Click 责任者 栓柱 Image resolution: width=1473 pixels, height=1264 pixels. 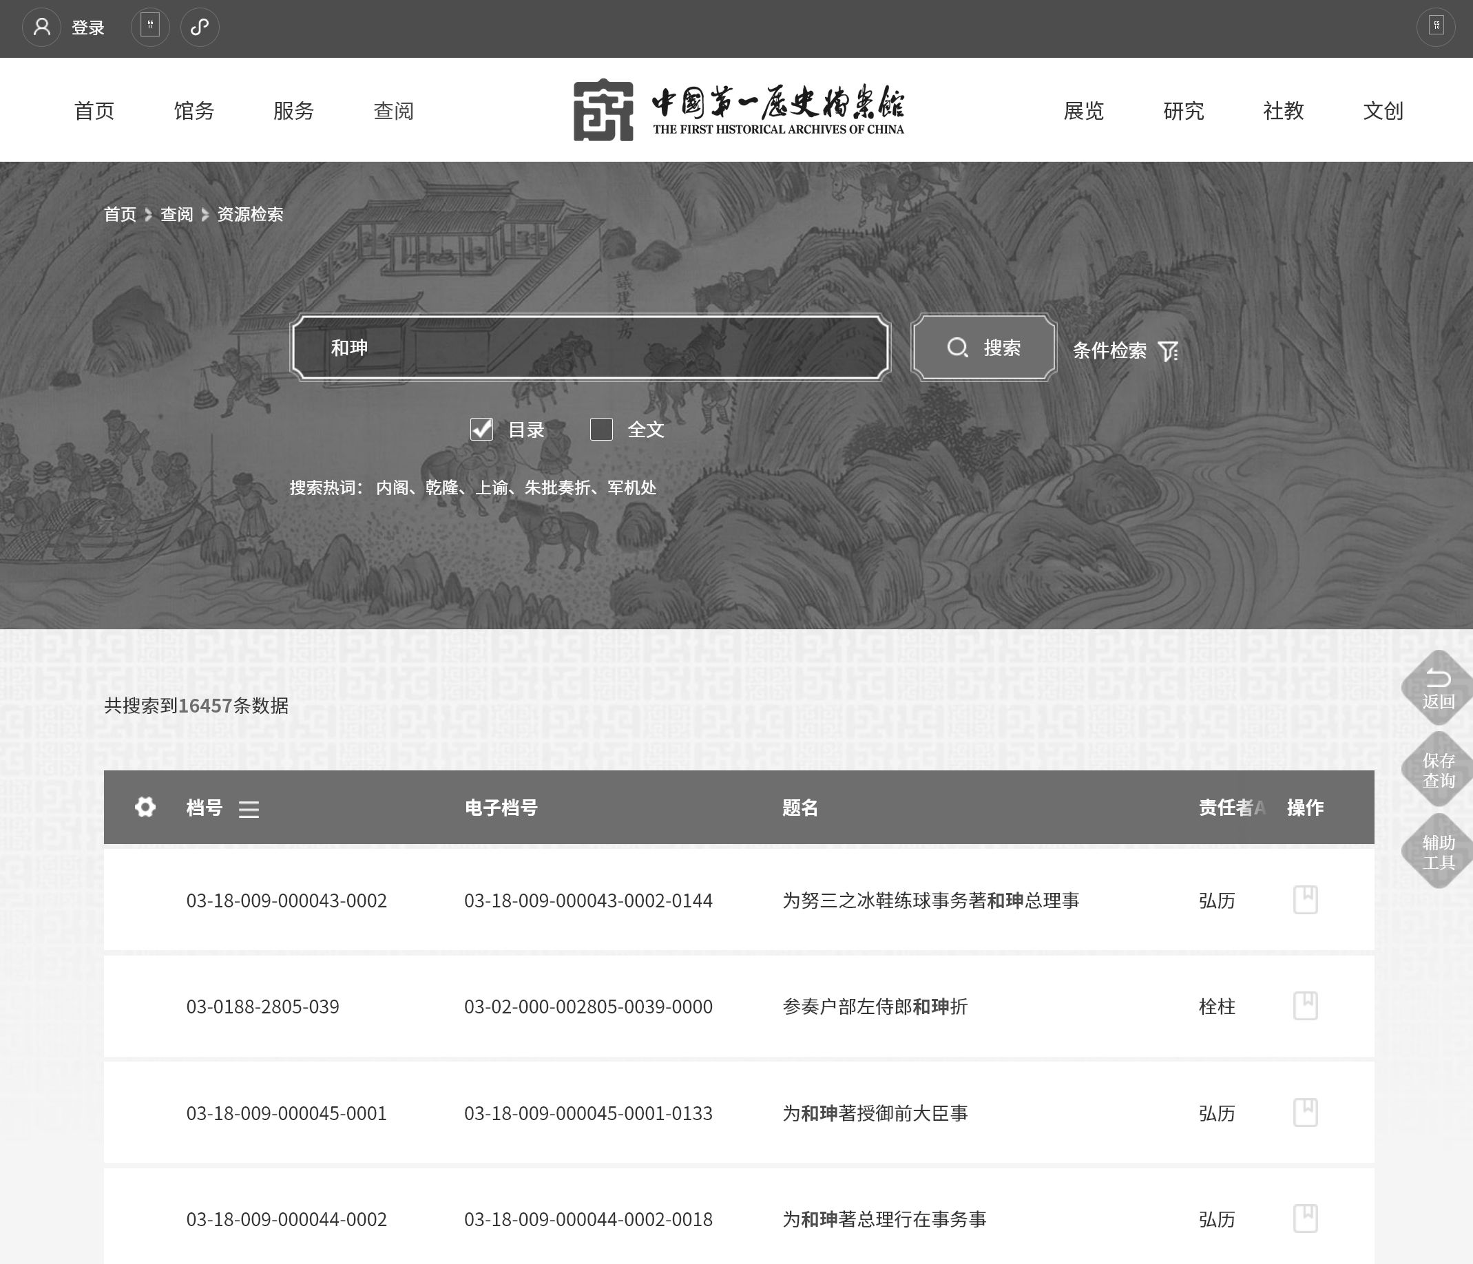(x=1217, y=1007)
